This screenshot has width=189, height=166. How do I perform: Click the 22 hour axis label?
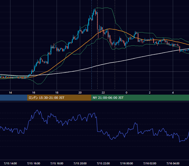pyautogui.click(x=103, y=93)
